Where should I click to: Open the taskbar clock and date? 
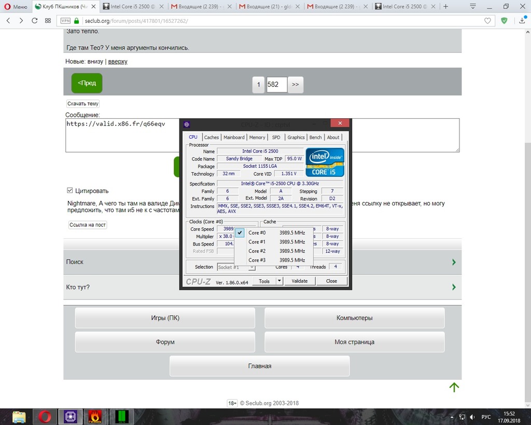[x=509, y=417]
